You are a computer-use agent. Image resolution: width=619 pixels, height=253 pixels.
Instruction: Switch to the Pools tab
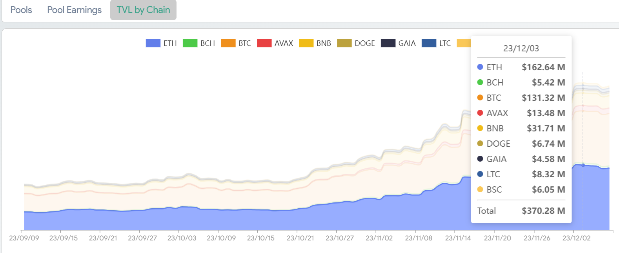point(21,10)
